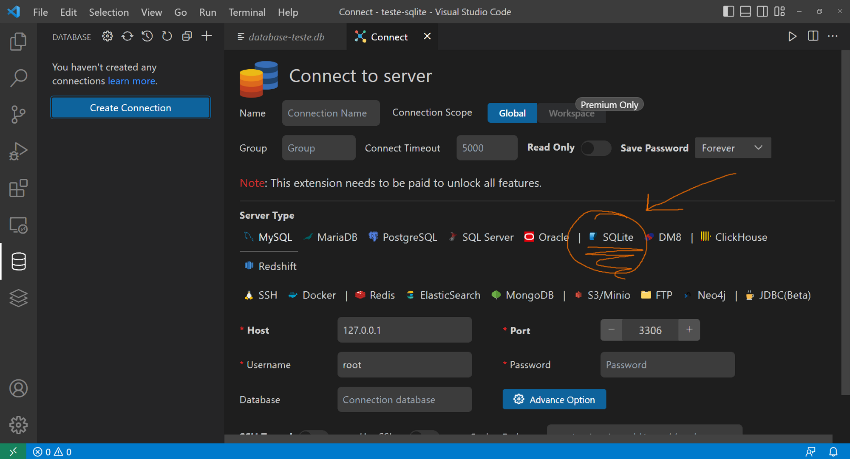This screenshot has height=459, width=850.
Task: Select Global connection scope
Action: coord(512,113)
